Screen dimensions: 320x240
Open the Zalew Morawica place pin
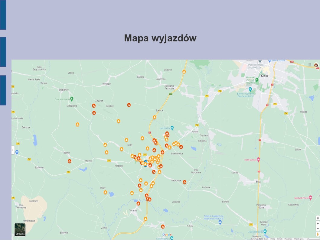click(265, 231)
